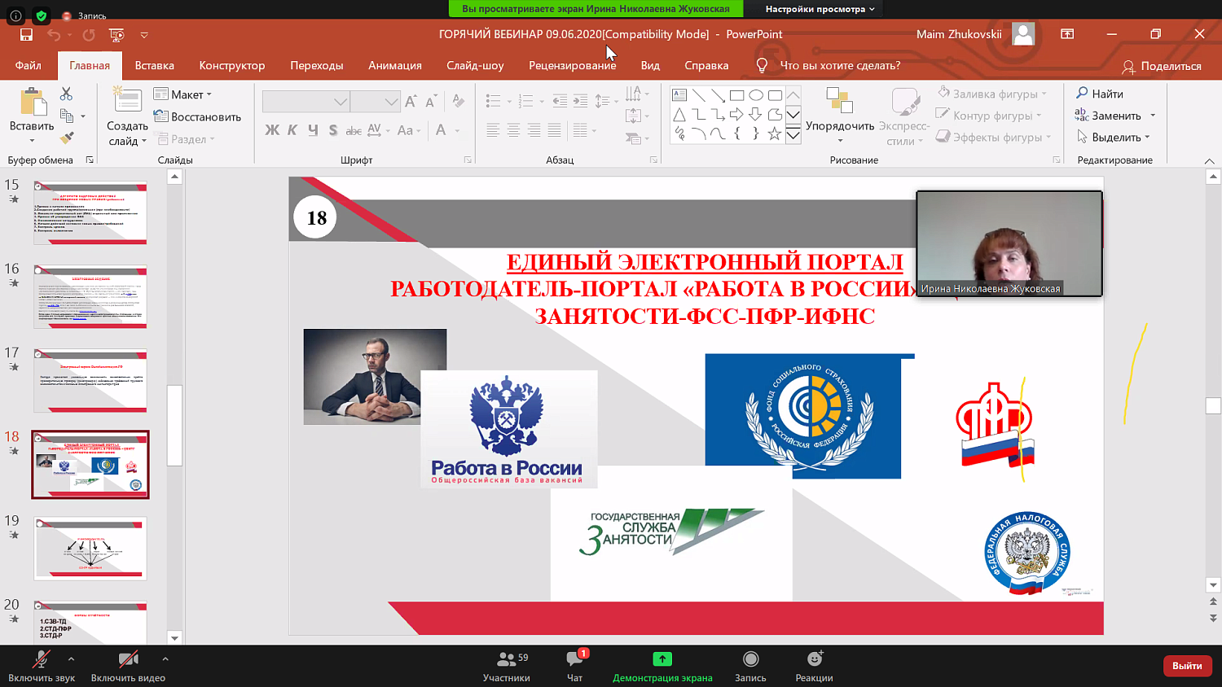Select the rectangle shape in gallery
Viewport: 1222px width, 687px height.
click(x=736, y=95)
